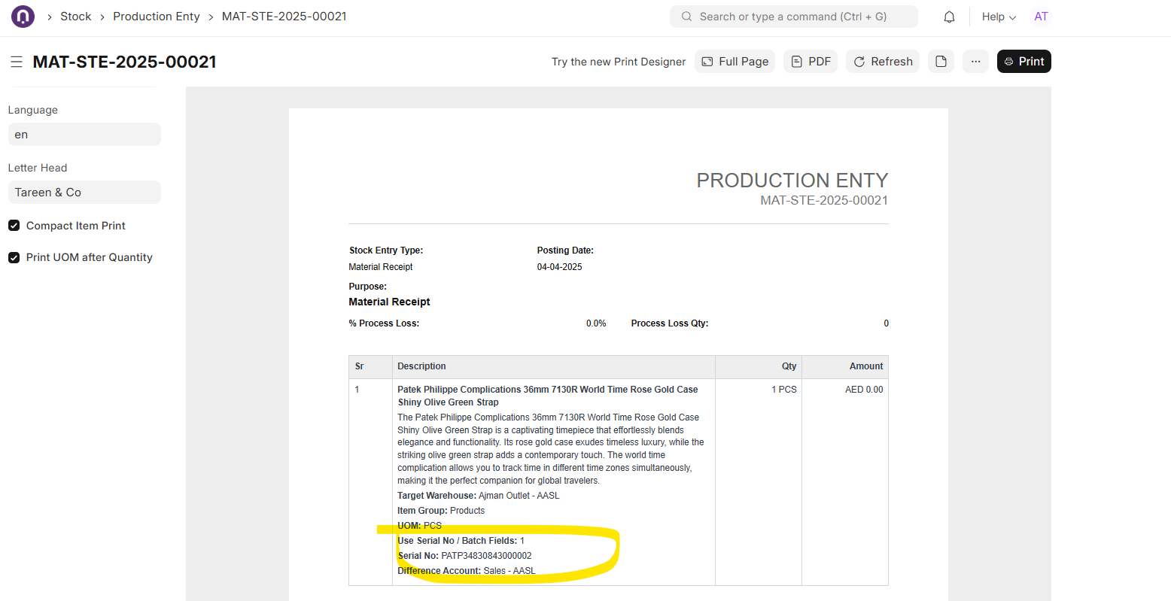Click the Amount value AED 0.00

(864, 390)
